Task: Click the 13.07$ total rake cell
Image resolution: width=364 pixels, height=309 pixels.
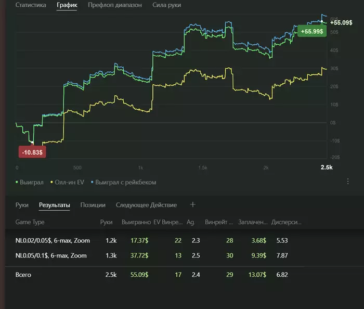Action: point(257,275)
